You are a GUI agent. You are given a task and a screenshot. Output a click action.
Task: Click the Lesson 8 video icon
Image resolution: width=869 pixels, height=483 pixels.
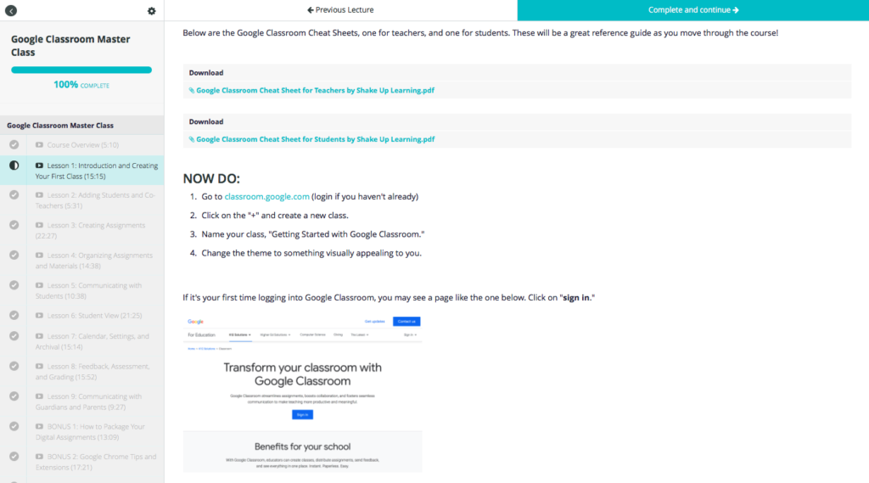pos(39,366)
